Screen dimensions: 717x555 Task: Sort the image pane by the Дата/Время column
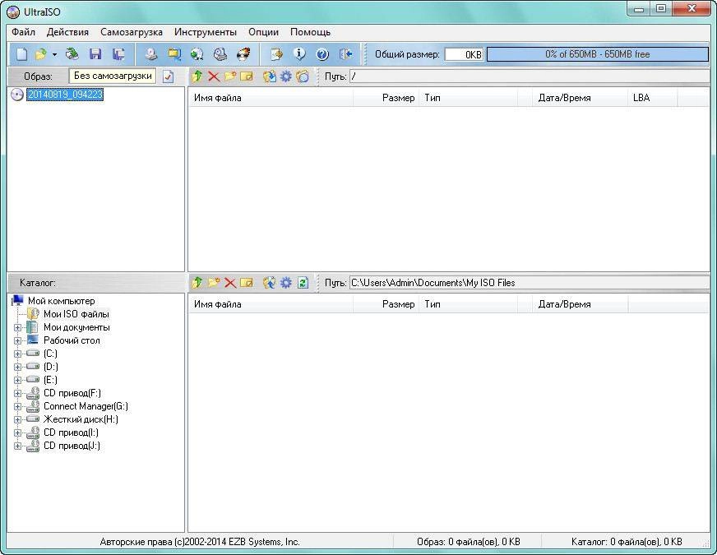[x=581, y=97]
